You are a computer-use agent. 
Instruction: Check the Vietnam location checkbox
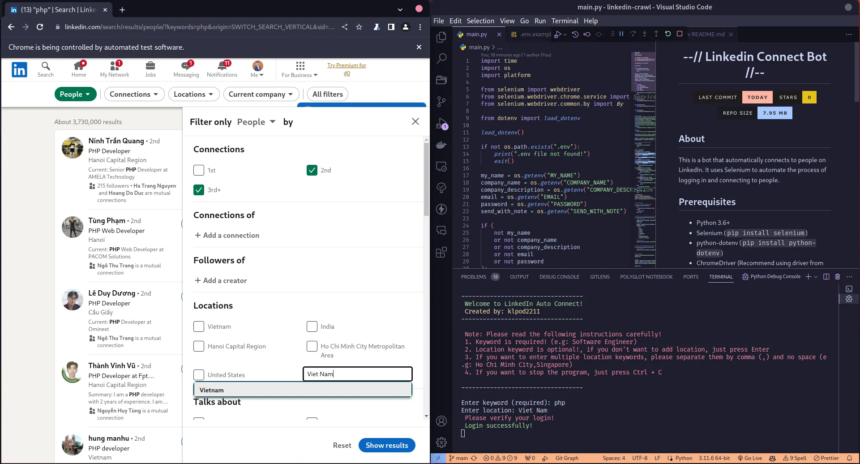pyautogui.click(x=199, y=327)
